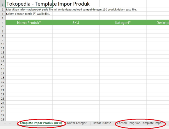The image size is (169, 129).
Task: Select row header 1
Action: [3, 4]
